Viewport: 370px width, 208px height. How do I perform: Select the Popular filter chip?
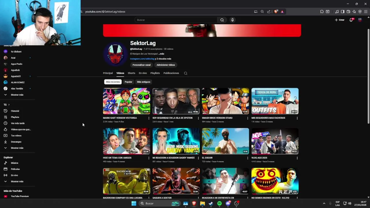(x=128, y=82)
